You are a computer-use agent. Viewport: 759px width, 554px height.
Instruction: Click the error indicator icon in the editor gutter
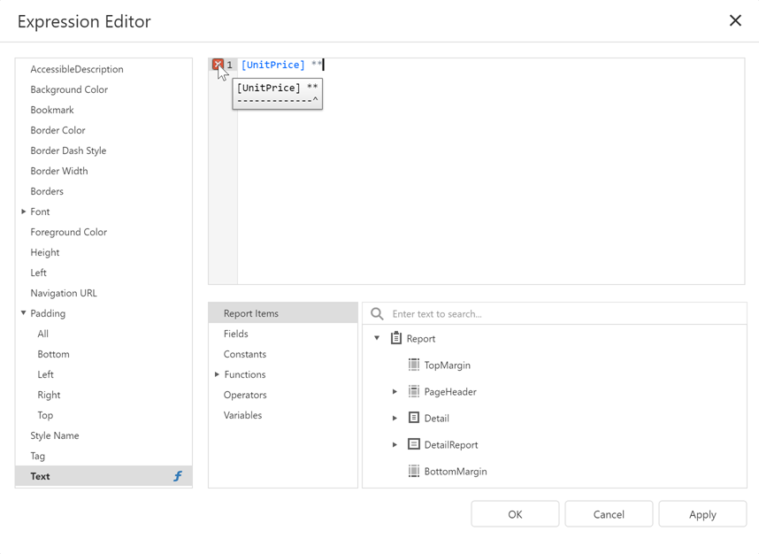pyautogui.click(x=218, y=64)
